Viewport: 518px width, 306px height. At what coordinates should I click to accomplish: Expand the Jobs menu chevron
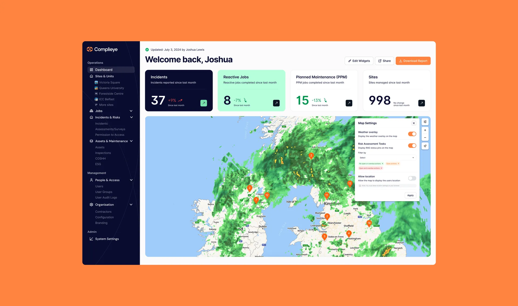coord(131,111)
